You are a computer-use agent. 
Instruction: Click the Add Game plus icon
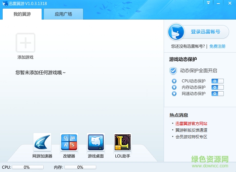[x=25, y=43]
